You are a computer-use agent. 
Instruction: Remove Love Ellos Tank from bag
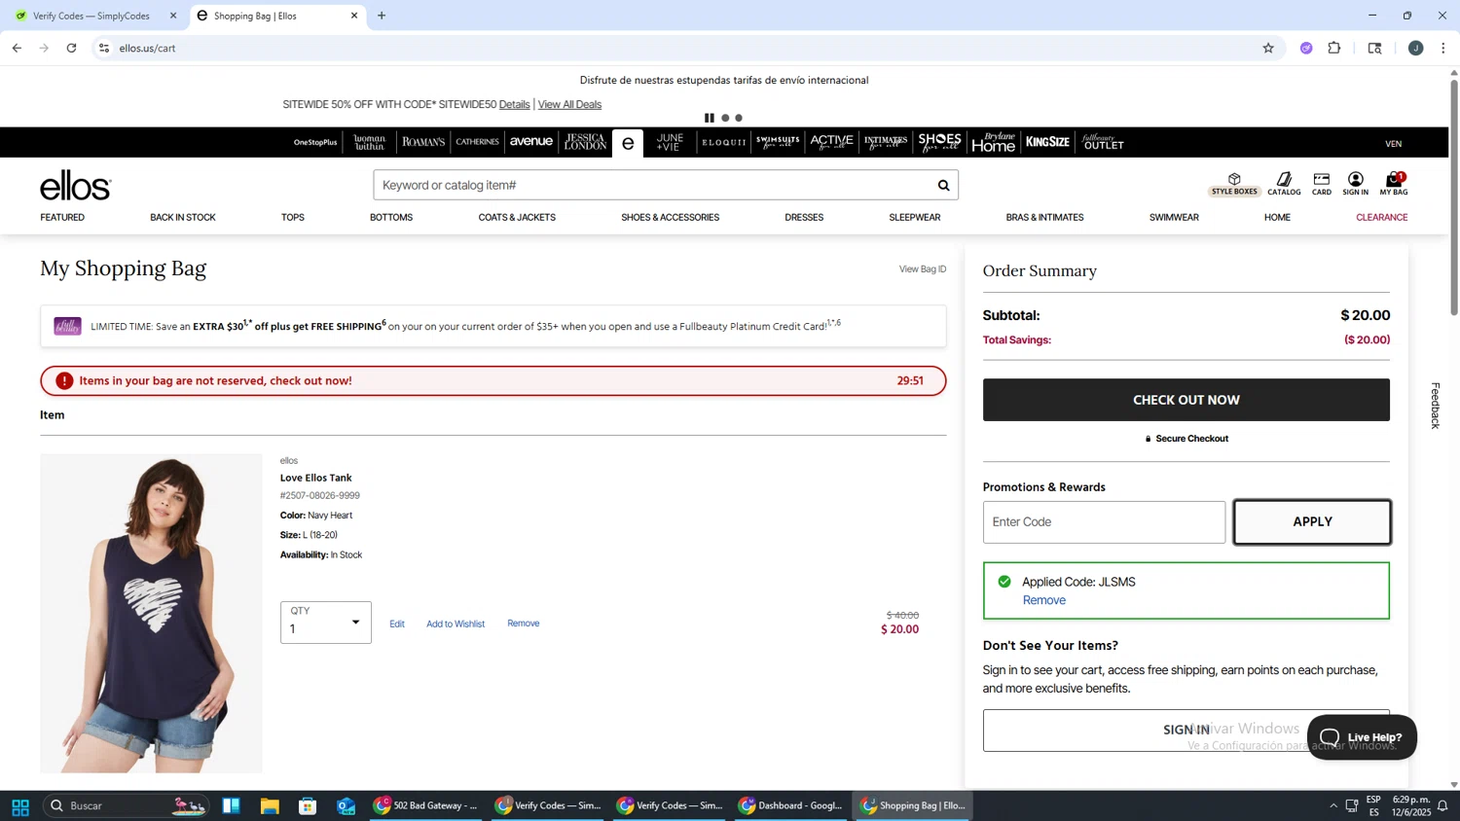pos(523,624)
